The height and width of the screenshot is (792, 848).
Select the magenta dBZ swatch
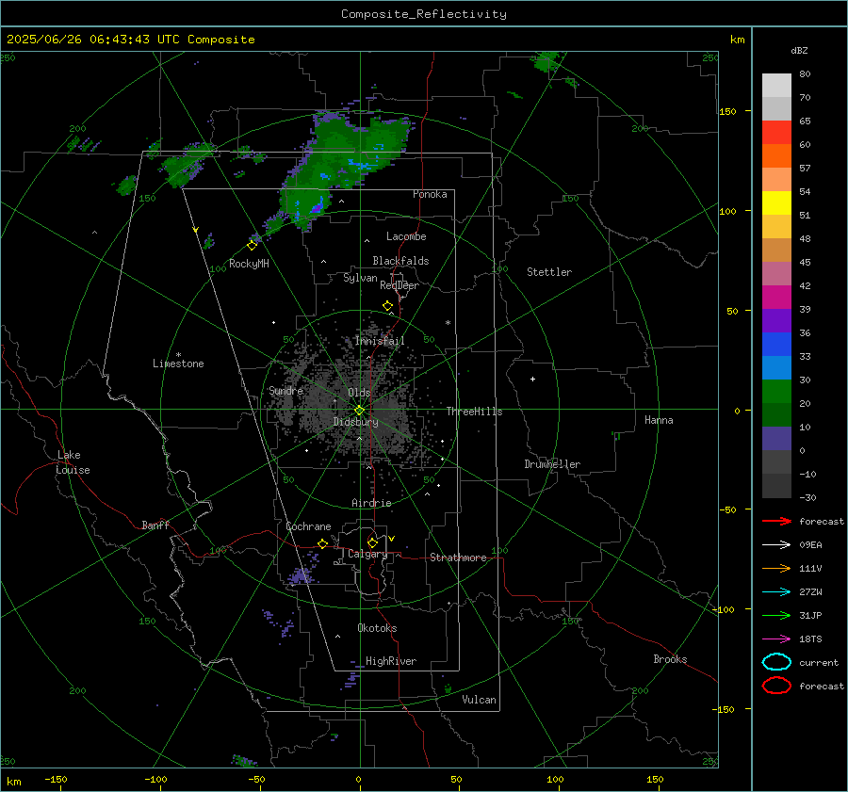click(x=776, y=298)
